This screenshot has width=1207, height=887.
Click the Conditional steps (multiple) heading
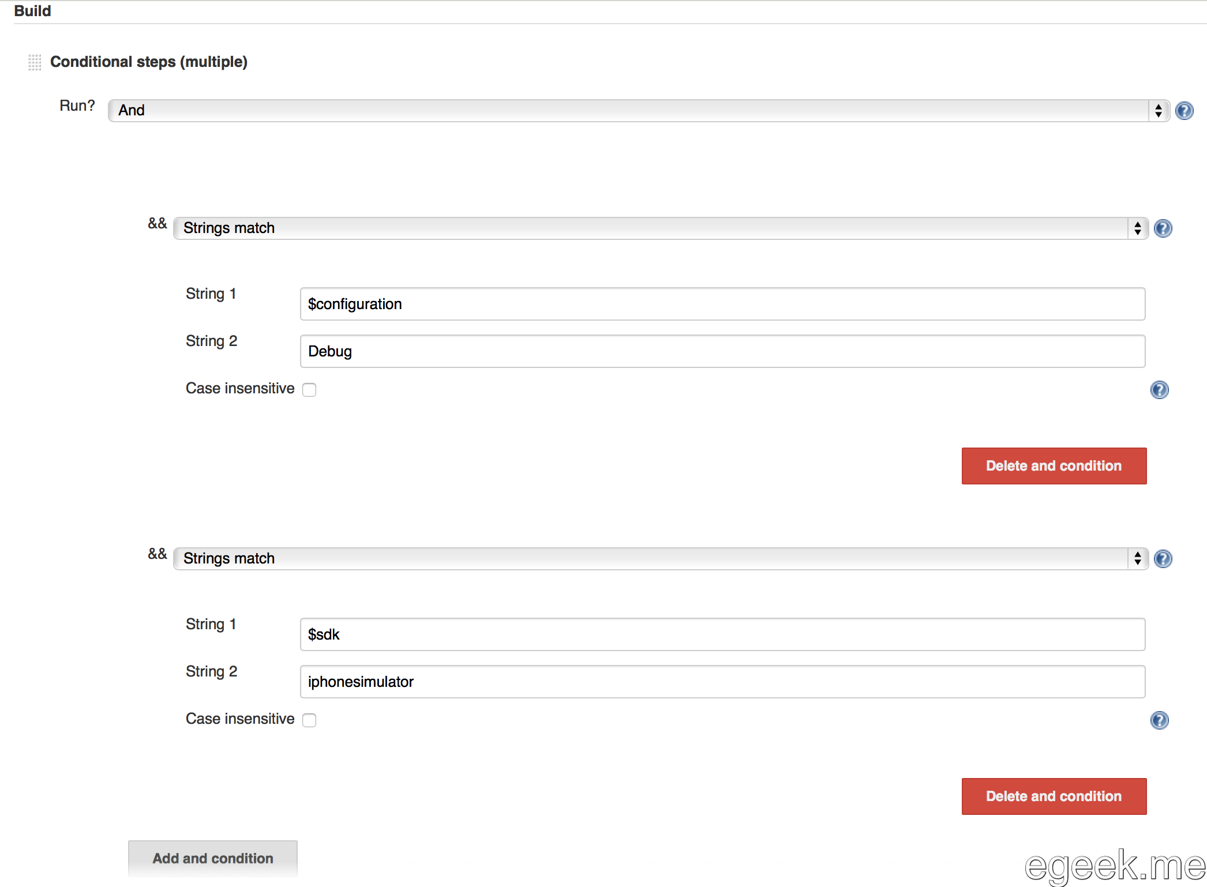tap(149, 62)
